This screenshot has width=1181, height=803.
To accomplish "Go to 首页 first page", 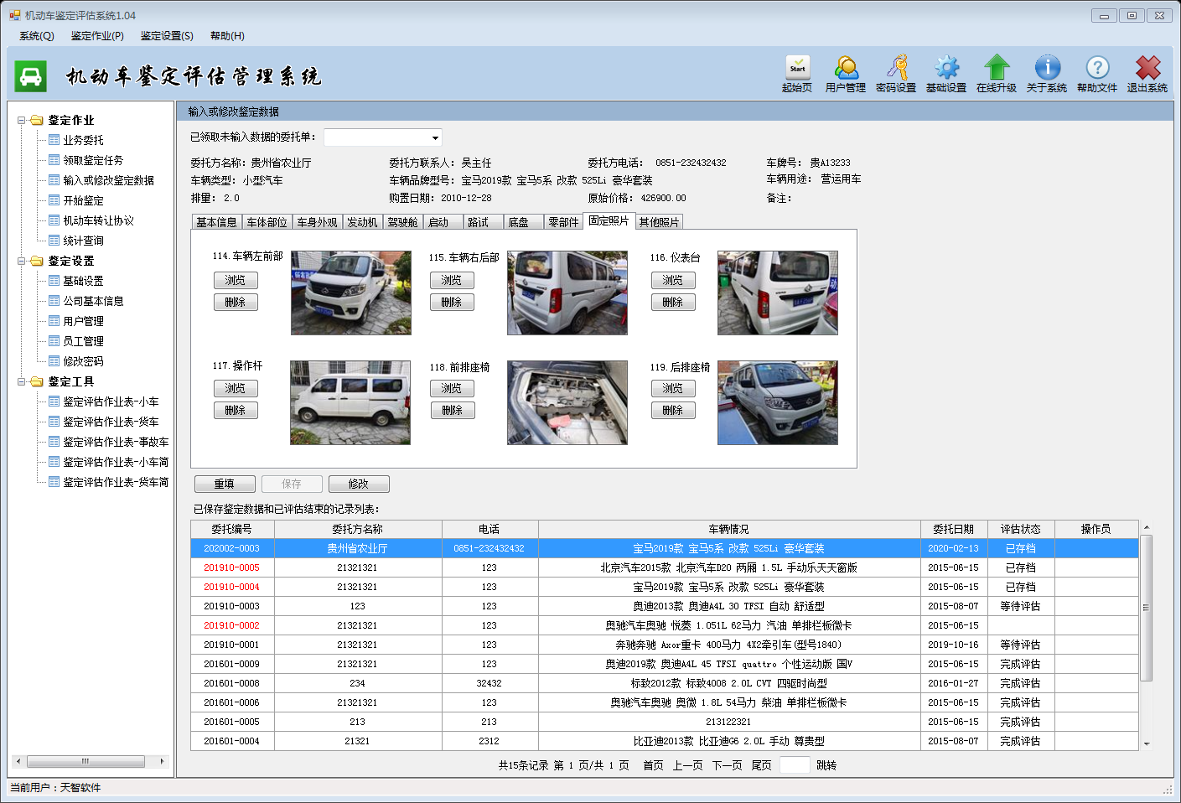I will pyautogui.click(x=653, y=765).
